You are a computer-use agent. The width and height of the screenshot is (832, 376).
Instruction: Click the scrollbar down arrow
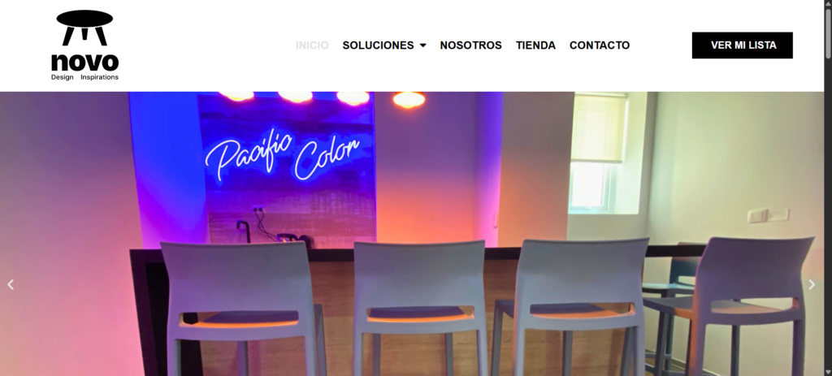(828, 372)
